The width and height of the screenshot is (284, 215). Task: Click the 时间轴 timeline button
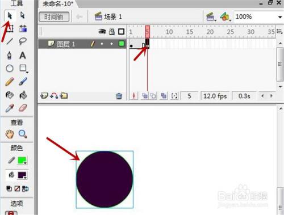point(54,17)
